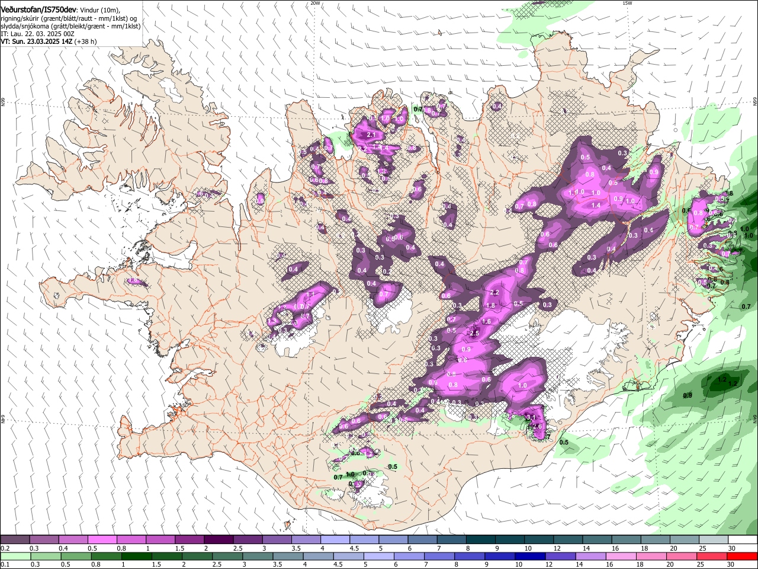Viewport: 758px width, 569px height.
Task: Click the upper legend swatch between 0.2 and 0.3
Action: pos(15,540)
